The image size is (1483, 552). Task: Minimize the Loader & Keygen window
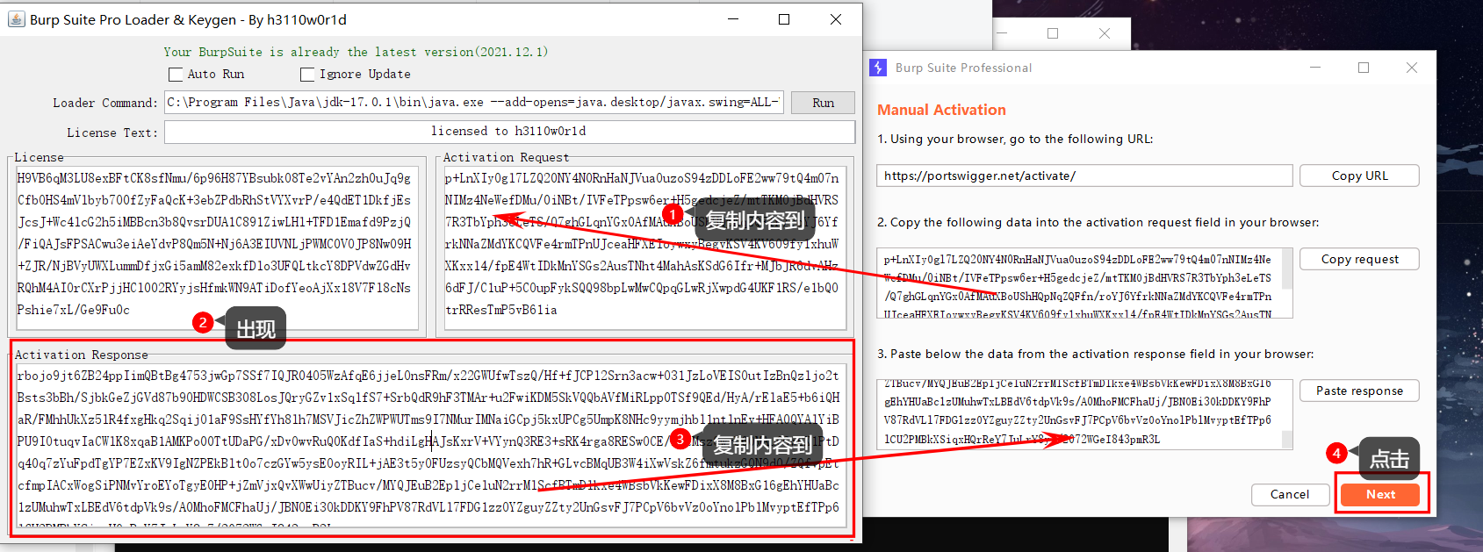732,19
